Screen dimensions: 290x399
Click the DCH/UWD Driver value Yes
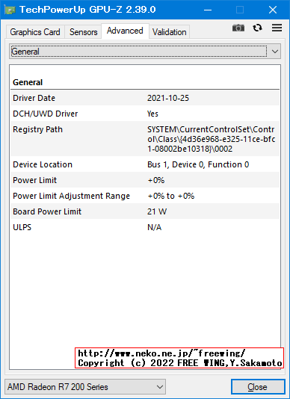pos(152,114)
